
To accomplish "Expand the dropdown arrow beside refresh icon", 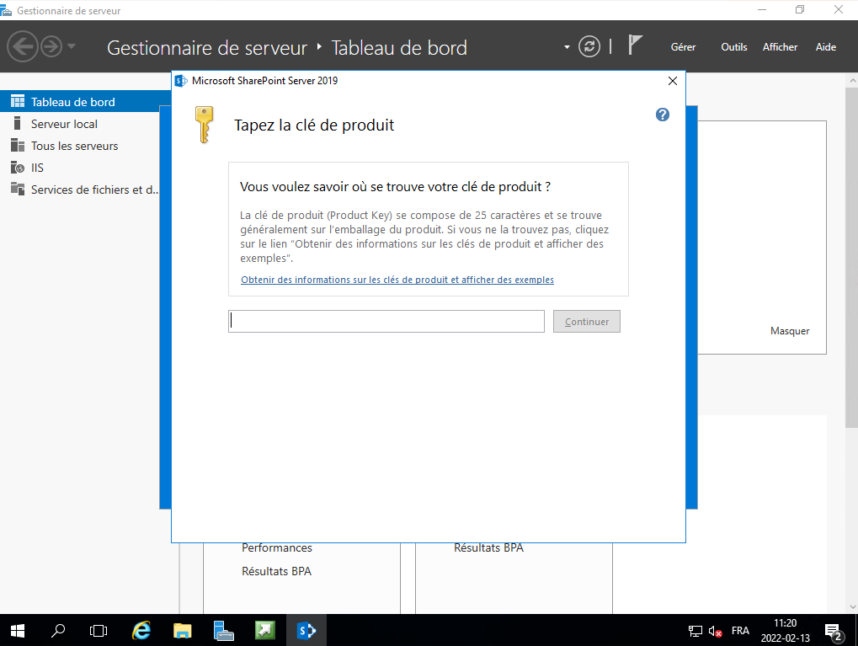I will pos(568,47).
